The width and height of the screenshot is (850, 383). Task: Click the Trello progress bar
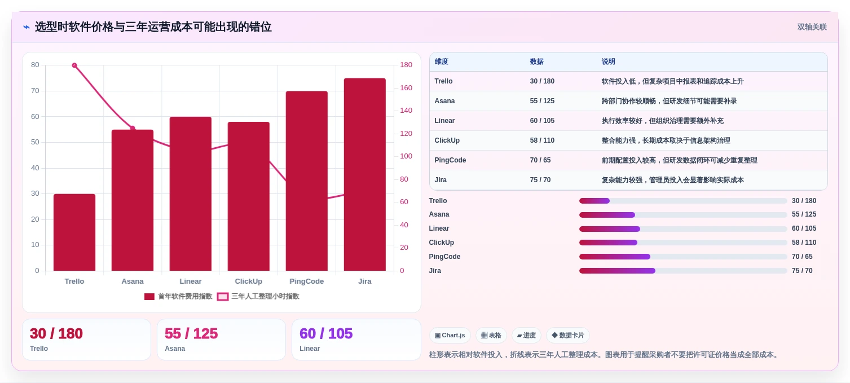683,201
